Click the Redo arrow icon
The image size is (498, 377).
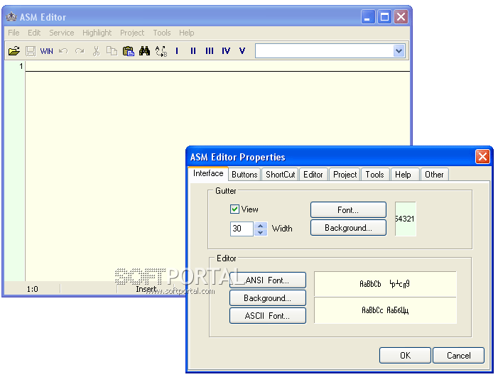tap(80, 51)
